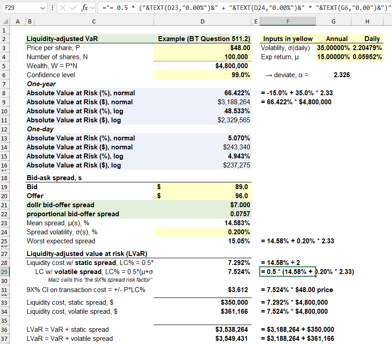Cancel the formula entry with the X icon
Image resolution: width=392 pixels, height=344 pixels.
(x=62, y=8)
